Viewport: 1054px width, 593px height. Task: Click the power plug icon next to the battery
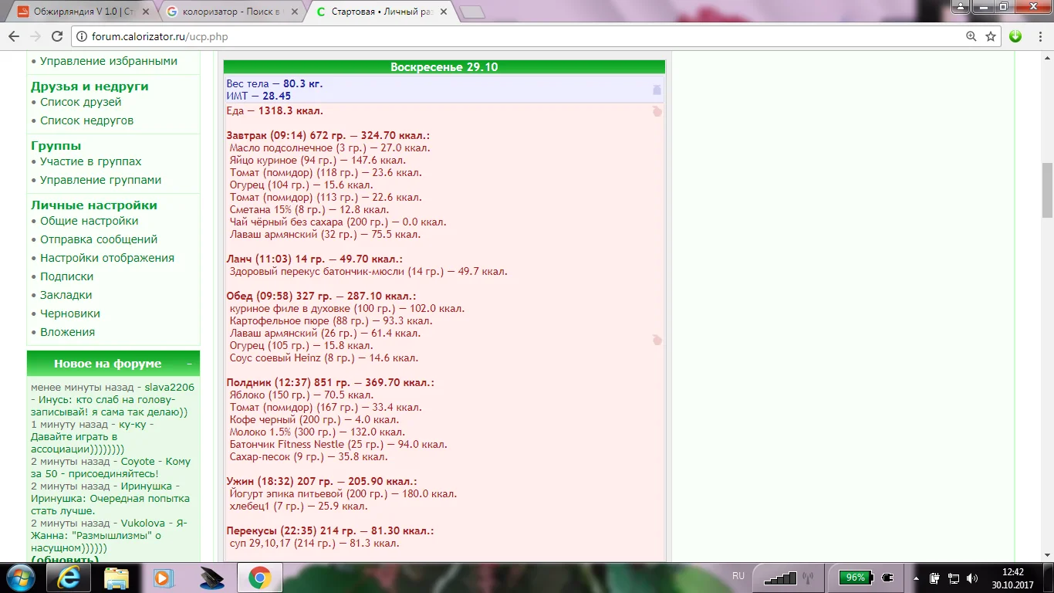[887, 578]
